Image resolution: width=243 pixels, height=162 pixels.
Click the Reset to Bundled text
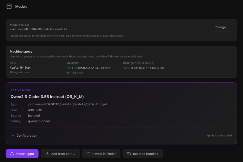coord(146,154)
